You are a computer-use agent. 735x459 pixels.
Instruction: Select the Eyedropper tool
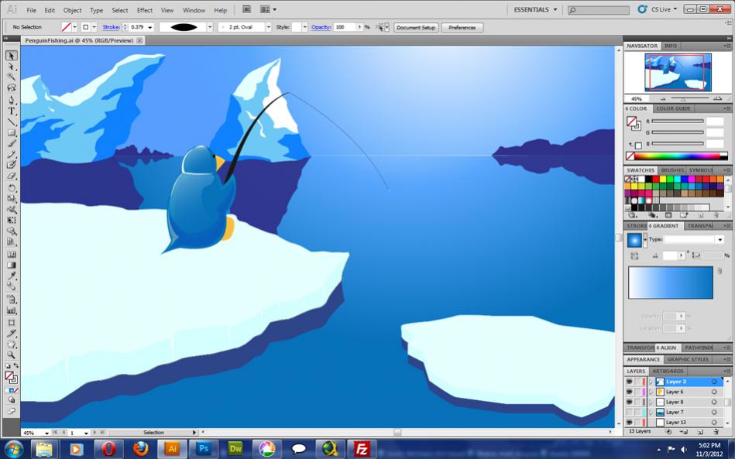click(12, 276)
